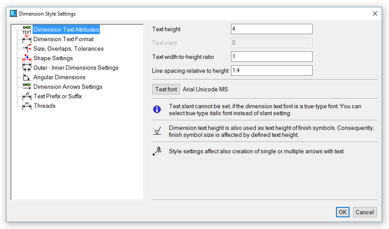Screen dimensions: 389x229
Task: Cancel the Dimension Style Settings dialog
Action: click(x=365, y=212)
